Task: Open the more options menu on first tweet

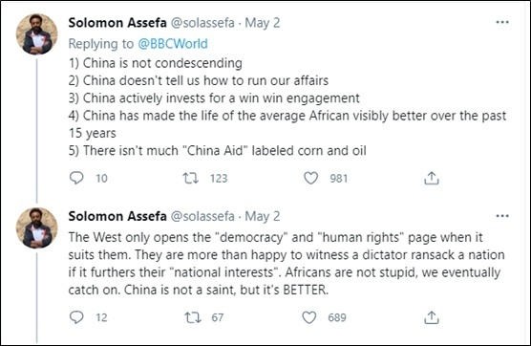Action: pyautogui.click(x=502, y=22)
